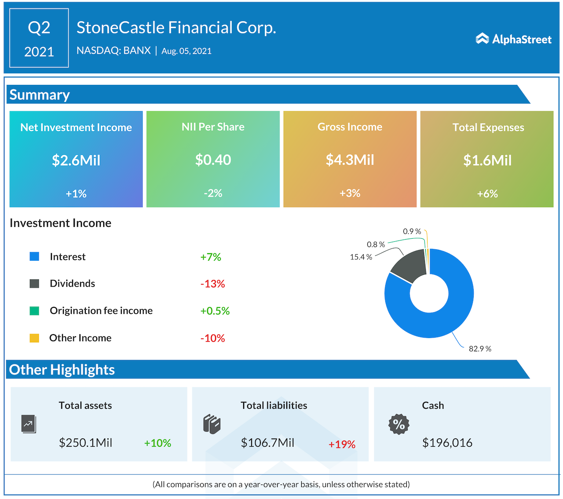The width and height of the screenshot is (563, 499).
Task: Select the green Origination fee income swatch
Action: (34, 311)
